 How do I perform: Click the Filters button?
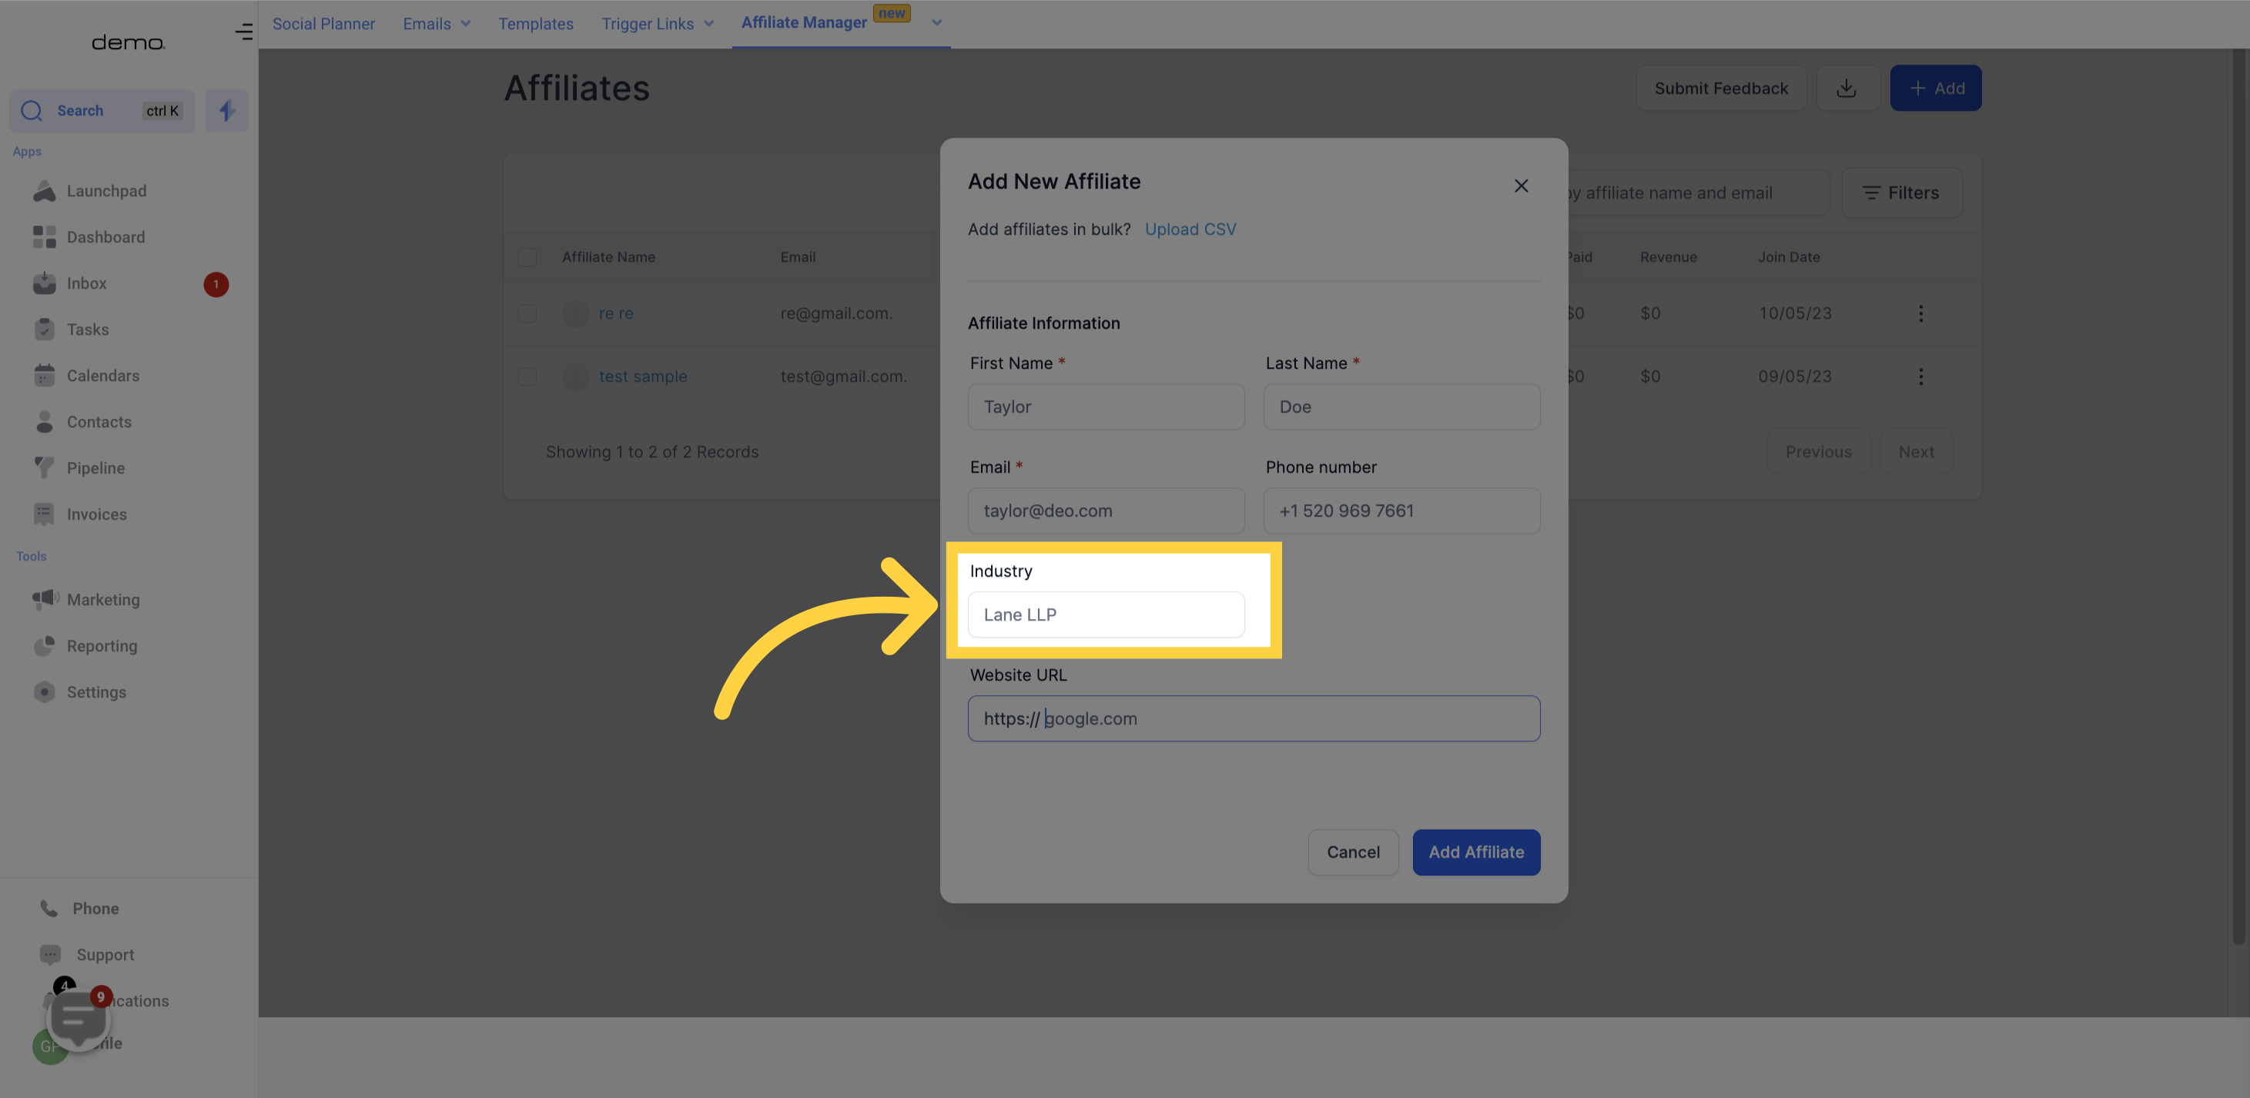pyautogui.click(x=1900, y=192)
